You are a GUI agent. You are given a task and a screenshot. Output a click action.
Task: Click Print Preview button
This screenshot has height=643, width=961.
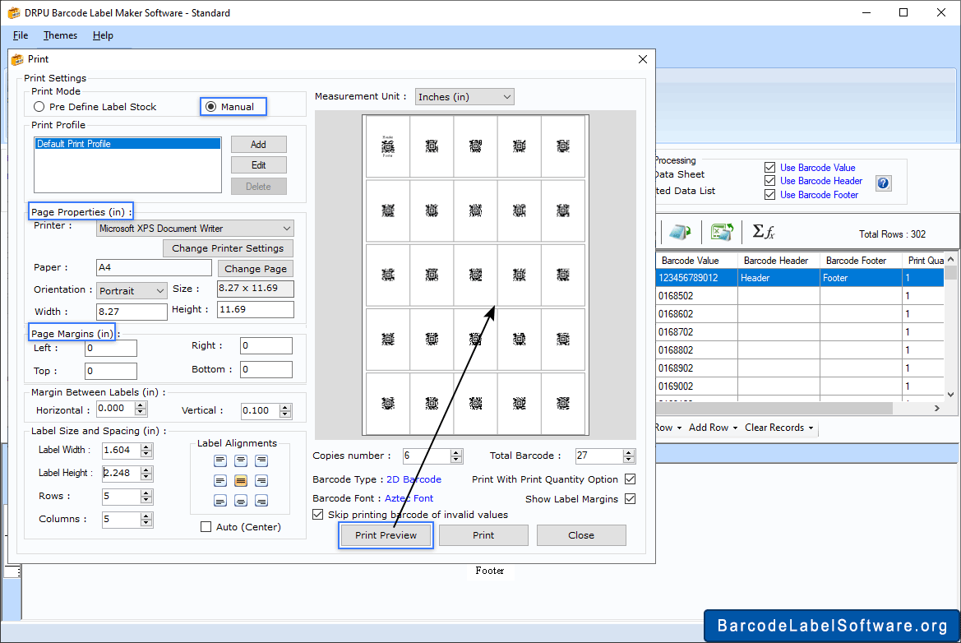[386, 535]
